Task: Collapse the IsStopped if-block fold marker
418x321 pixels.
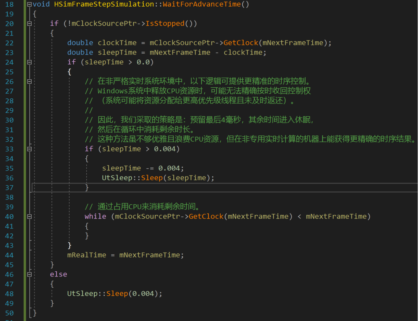Action: pyautogui.click(x=29, y=24)
